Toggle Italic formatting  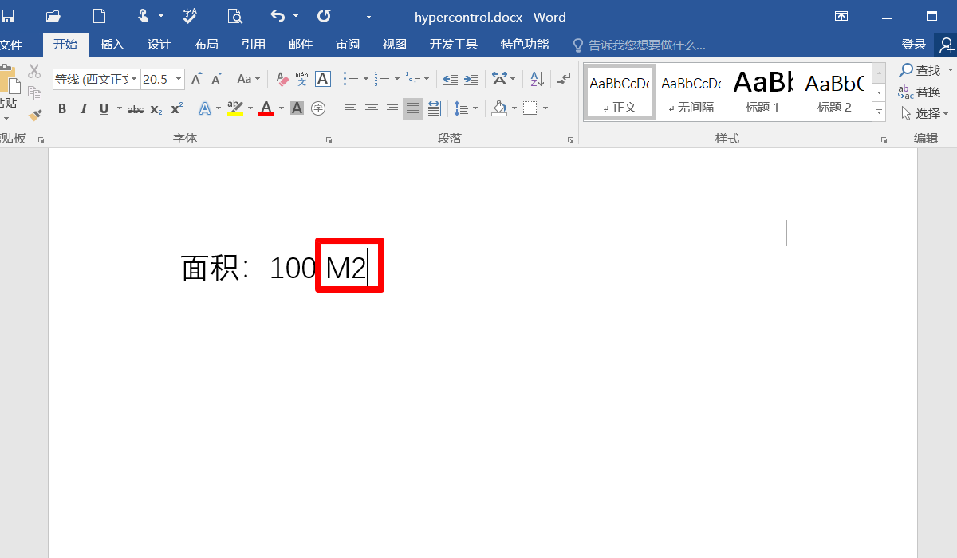click(83, 108)
